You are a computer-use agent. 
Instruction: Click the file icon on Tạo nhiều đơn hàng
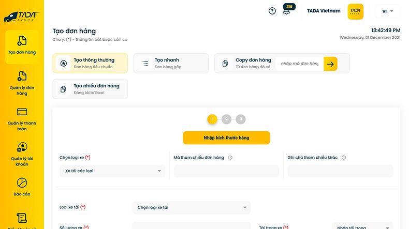[x=63, y=89]
